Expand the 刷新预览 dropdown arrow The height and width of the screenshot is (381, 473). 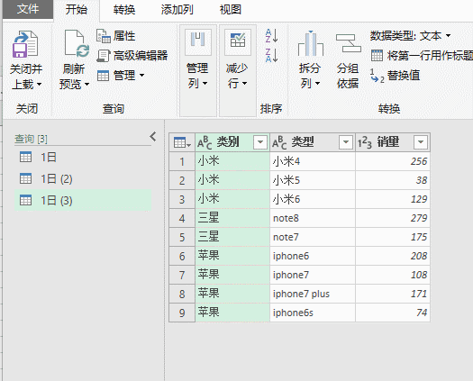[x=86, y=84]
